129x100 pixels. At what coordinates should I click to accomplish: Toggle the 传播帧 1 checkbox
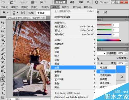[x=118, y=58]
